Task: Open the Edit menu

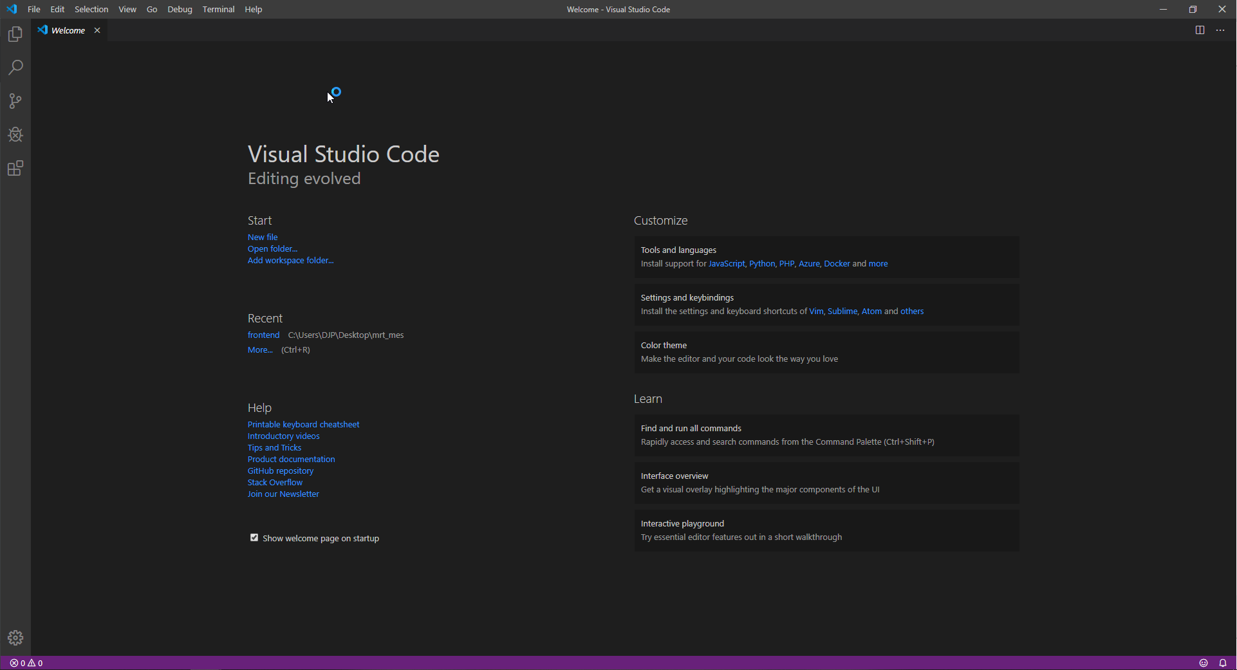Action: click(57, 9)
